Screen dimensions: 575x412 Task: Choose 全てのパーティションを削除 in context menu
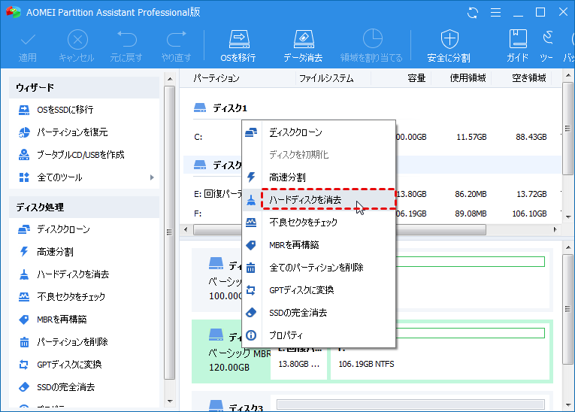[319, 268]
